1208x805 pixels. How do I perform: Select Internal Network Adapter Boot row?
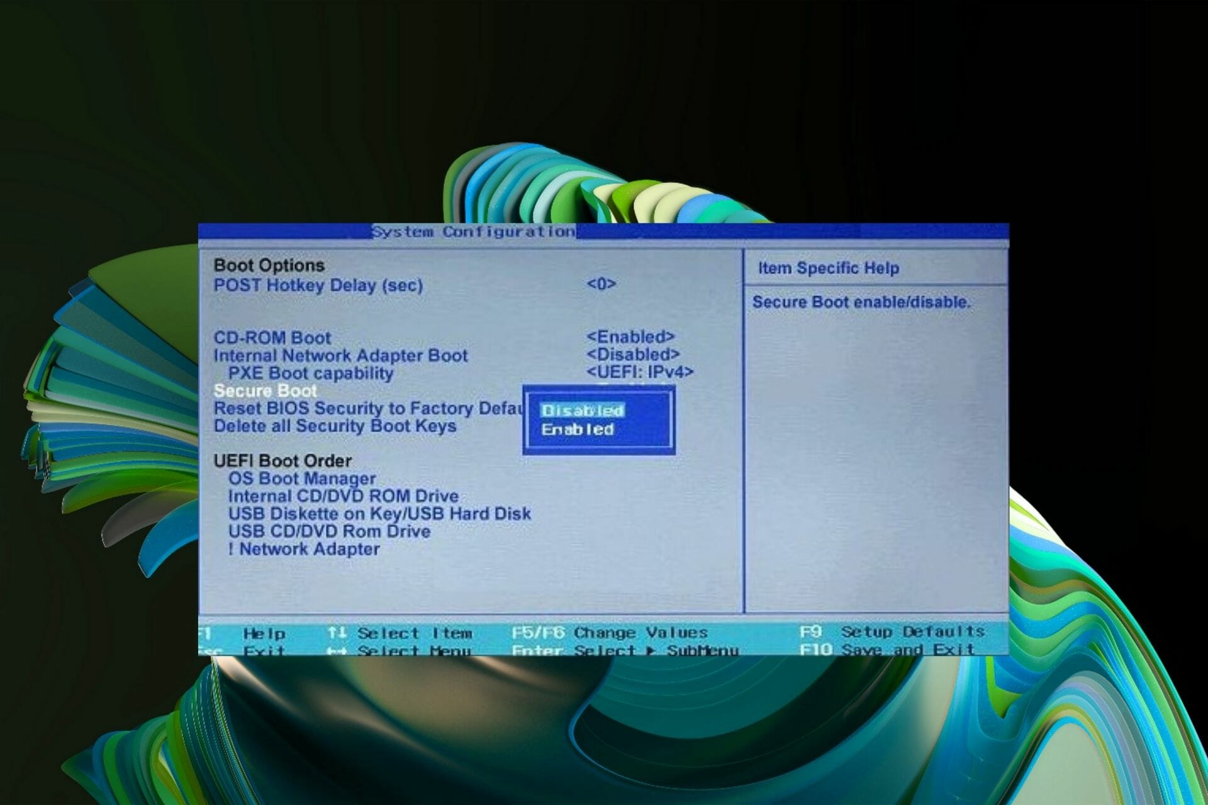(340, 355)
